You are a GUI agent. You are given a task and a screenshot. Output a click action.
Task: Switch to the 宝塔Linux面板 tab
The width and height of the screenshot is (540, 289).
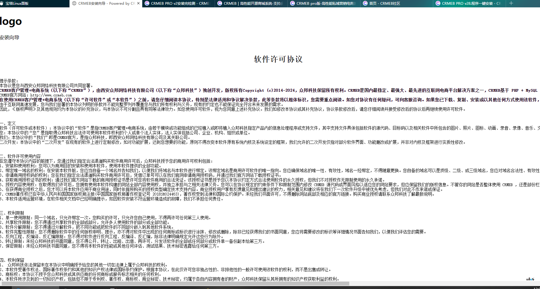17,4
